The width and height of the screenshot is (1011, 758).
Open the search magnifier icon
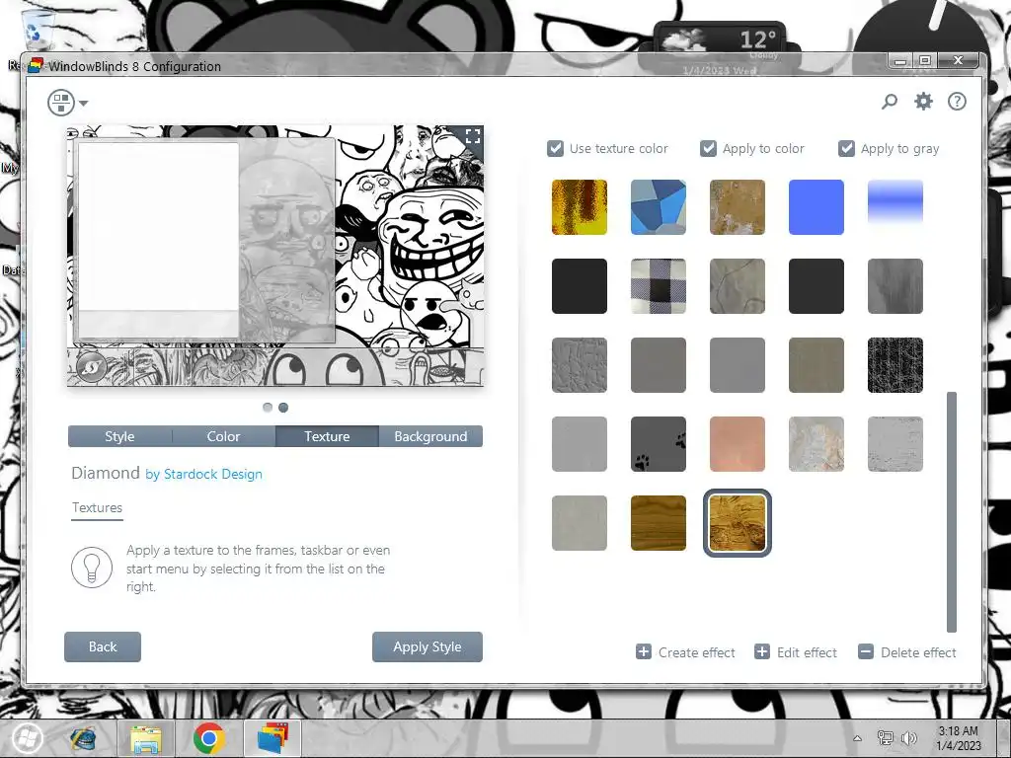pyautogui.click(x=890, y=102)
